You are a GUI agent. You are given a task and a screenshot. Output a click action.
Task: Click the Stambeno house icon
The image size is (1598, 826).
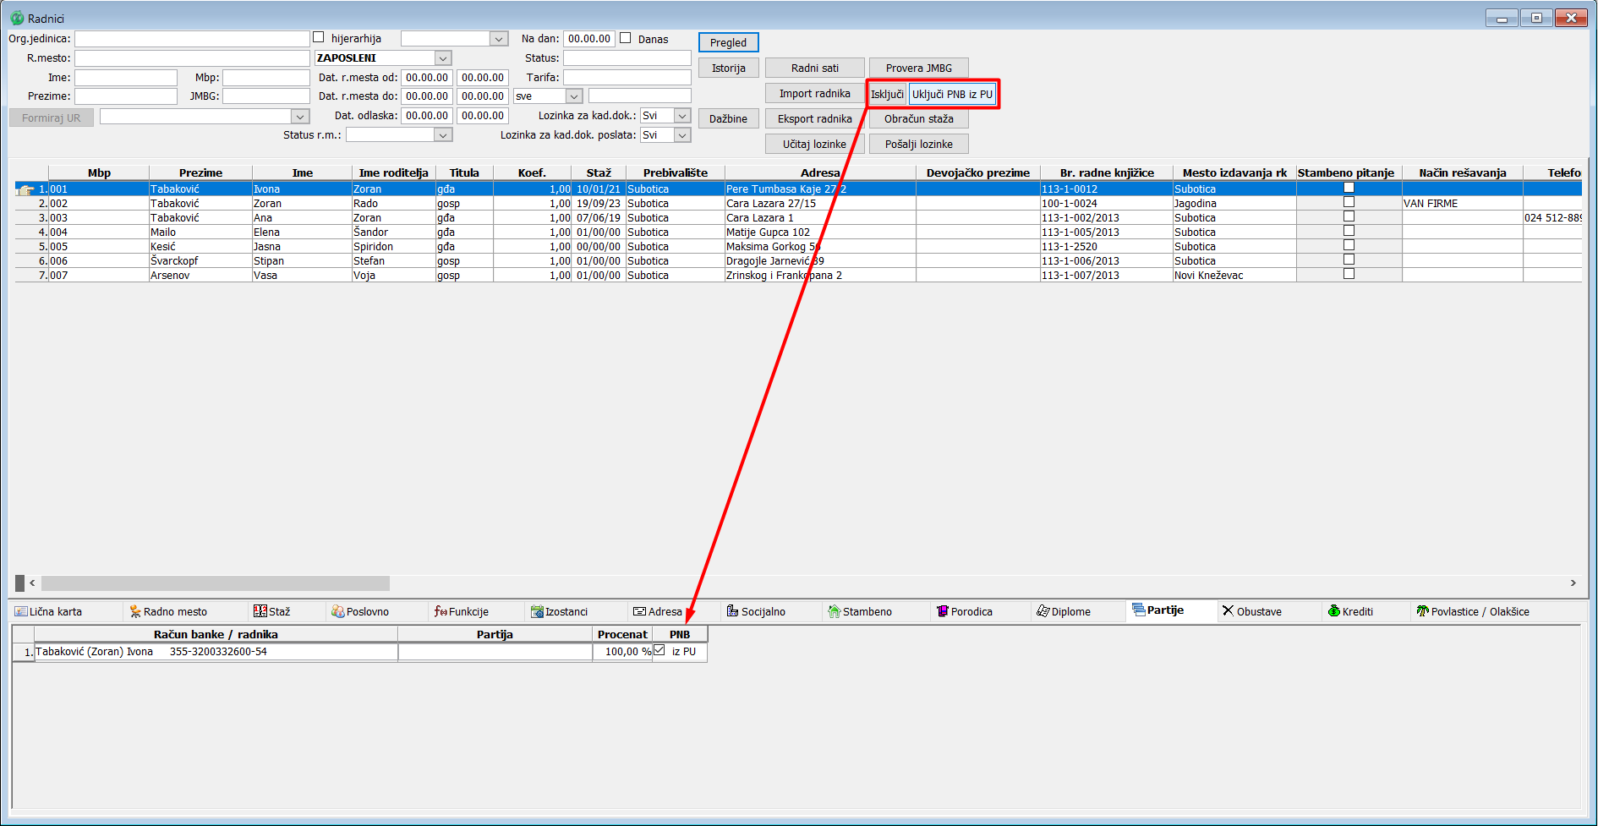point(835,611)
